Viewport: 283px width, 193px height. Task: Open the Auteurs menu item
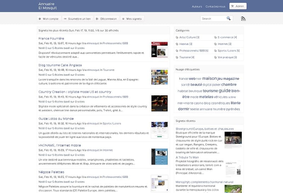pyautogui.click(x=197, y=6)
